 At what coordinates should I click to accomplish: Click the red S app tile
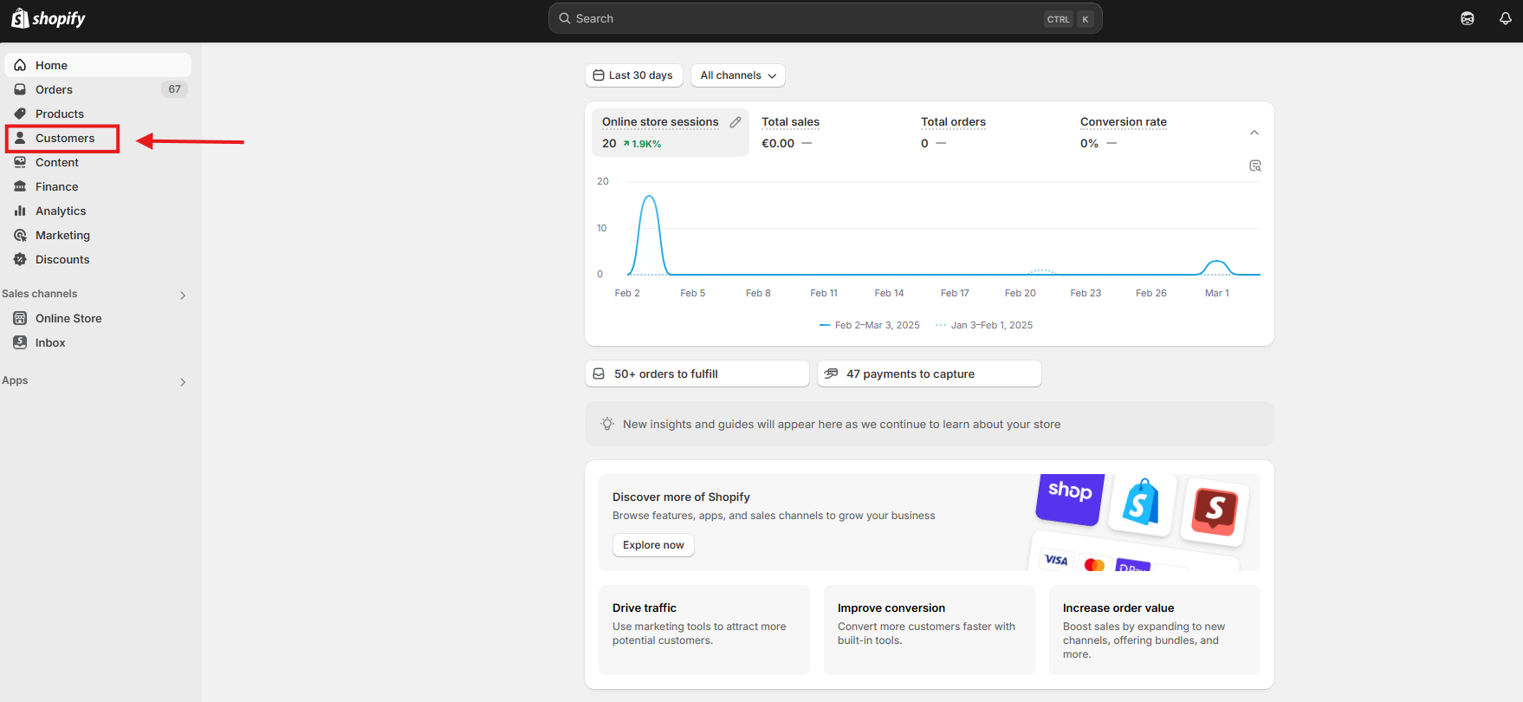[x=1215, y=511]
